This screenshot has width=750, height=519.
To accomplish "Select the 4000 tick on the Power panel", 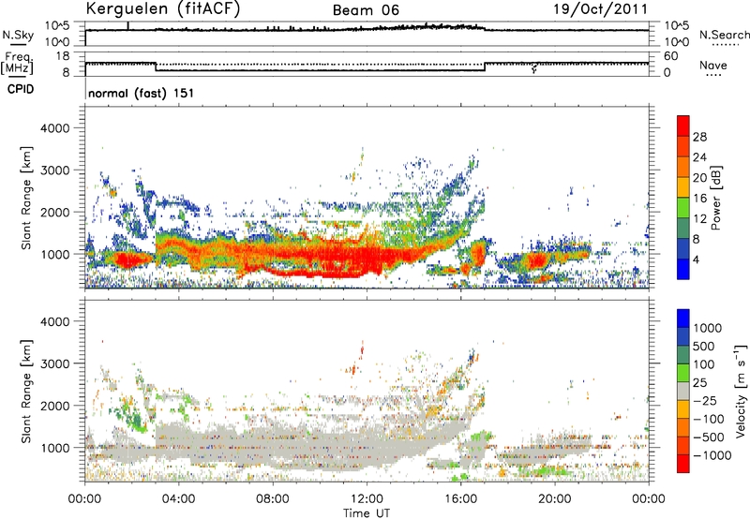I will point(55,128).
